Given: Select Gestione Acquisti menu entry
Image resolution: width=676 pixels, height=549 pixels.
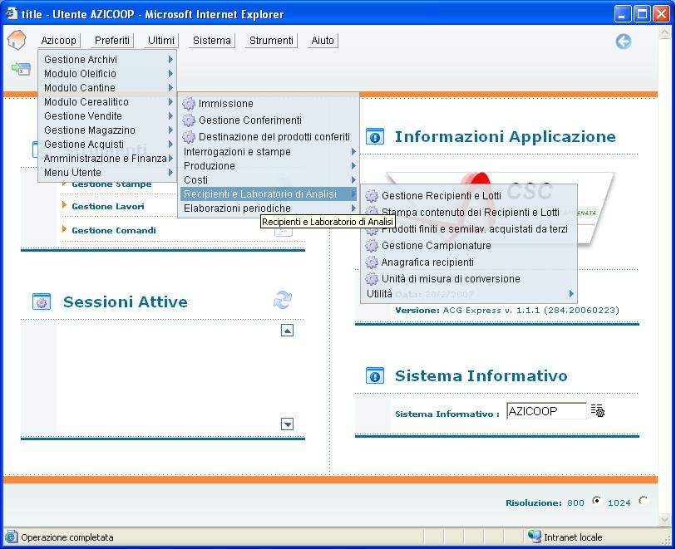Looking at the screenshot, I should pyautogui.click(x=107, y=145).
